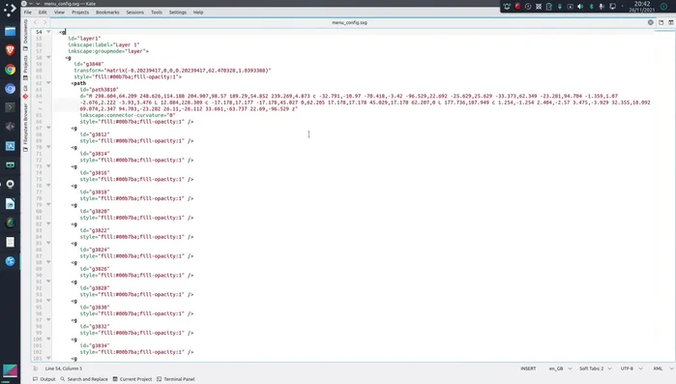Open the Settings menu
Viewport: 676px width, 384px height.
pyautogui.click(x=178, y=12)
